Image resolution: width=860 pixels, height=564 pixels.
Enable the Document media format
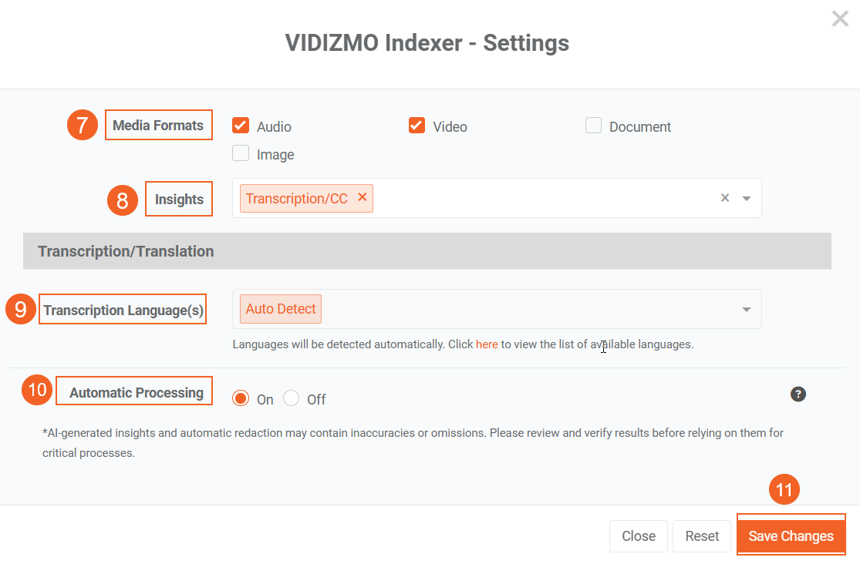pos(593,126)
